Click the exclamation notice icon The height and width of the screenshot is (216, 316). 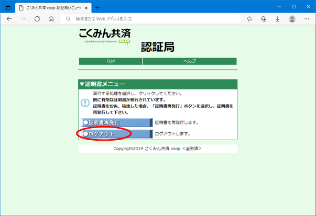(x=85, y=103)
